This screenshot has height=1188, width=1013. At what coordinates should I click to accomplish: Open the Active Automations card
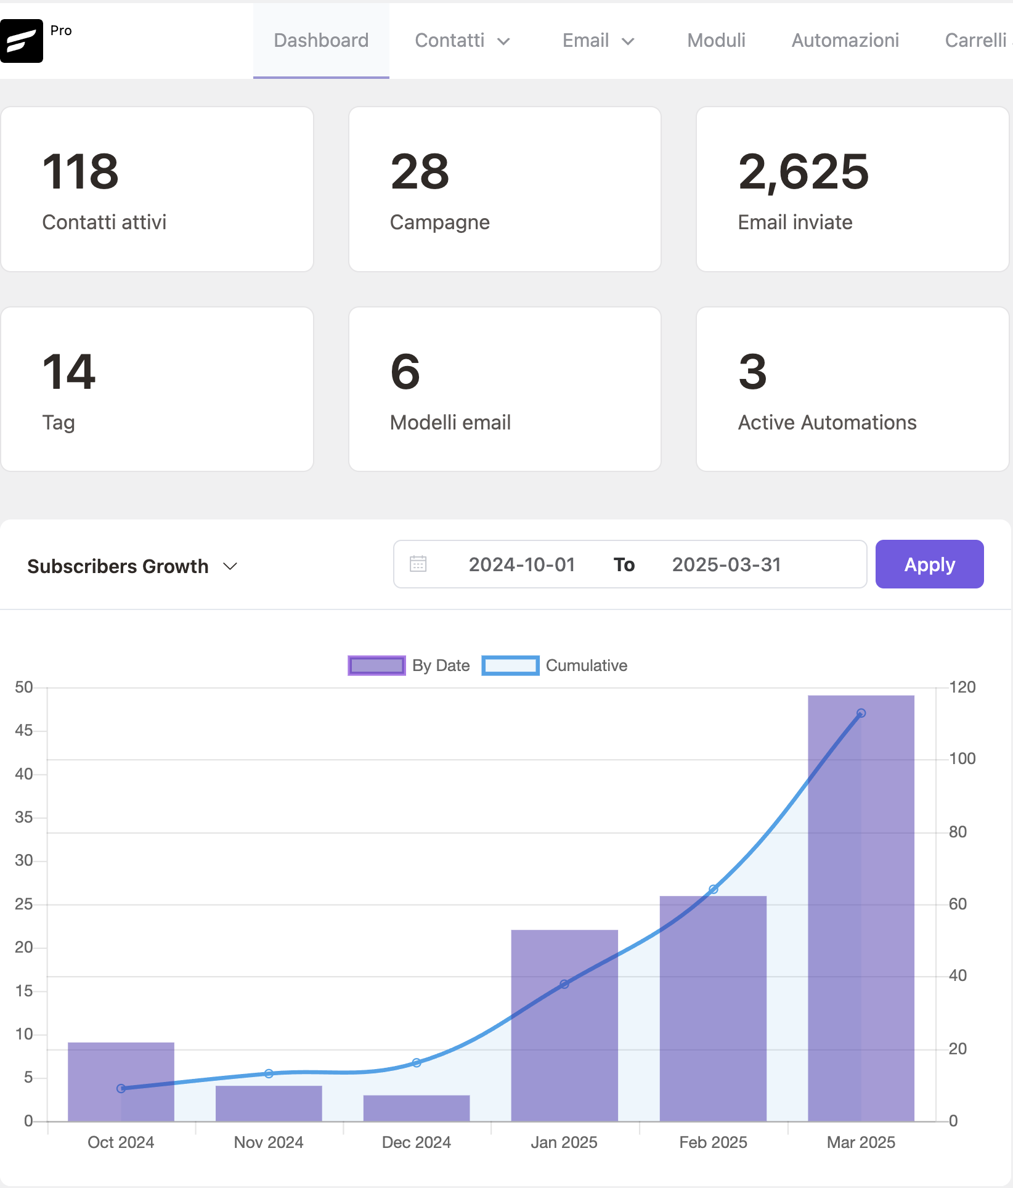(852, 389)
